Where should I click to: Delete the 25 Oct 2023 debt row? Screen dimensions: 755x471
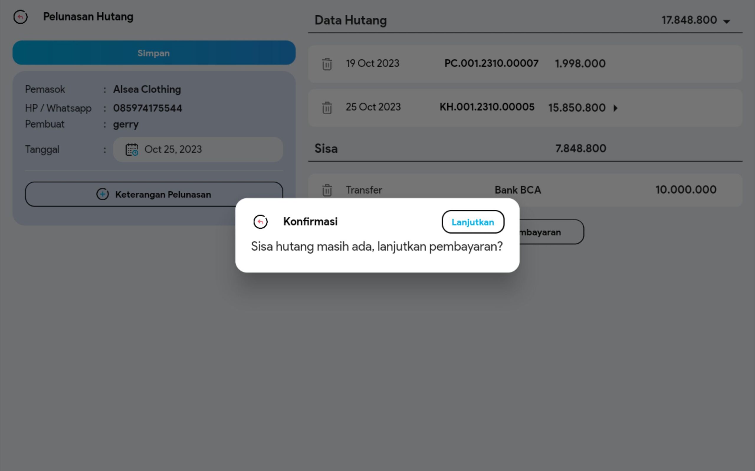[x=327, y=108]
